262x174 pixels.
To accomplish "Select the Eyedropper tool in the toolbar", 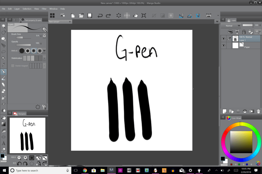I will (x=3, y=64).
